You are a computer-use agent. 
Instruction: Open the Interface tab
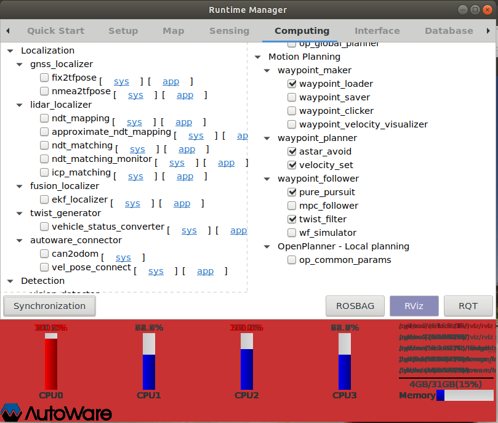pyautogui.click(x=377, y=30)
